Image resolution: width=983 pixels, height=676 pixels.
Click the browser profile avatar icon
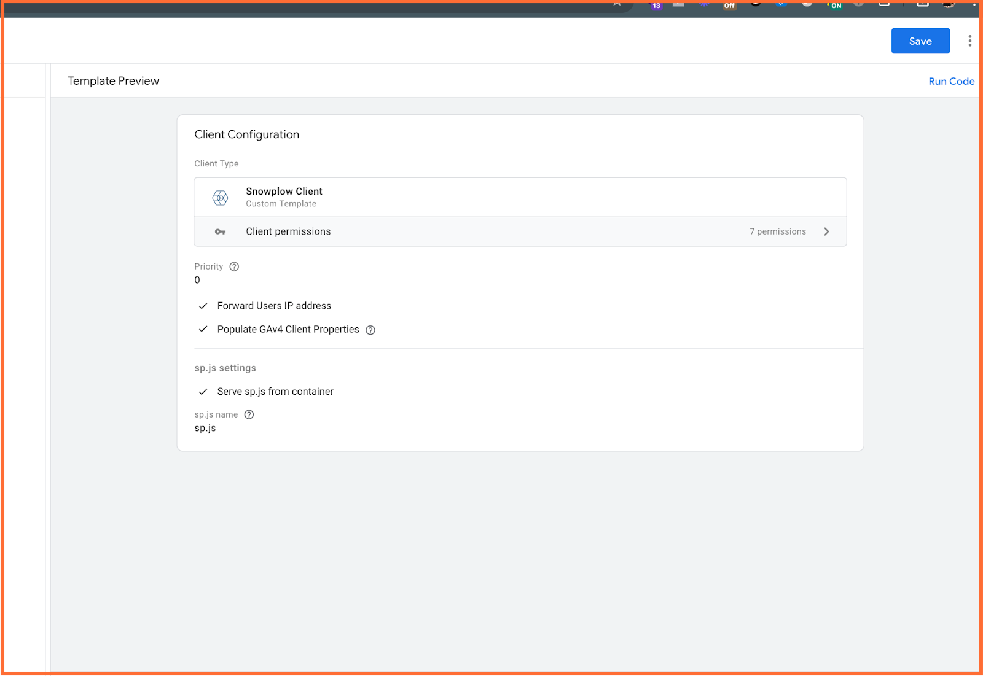(947, 4)
